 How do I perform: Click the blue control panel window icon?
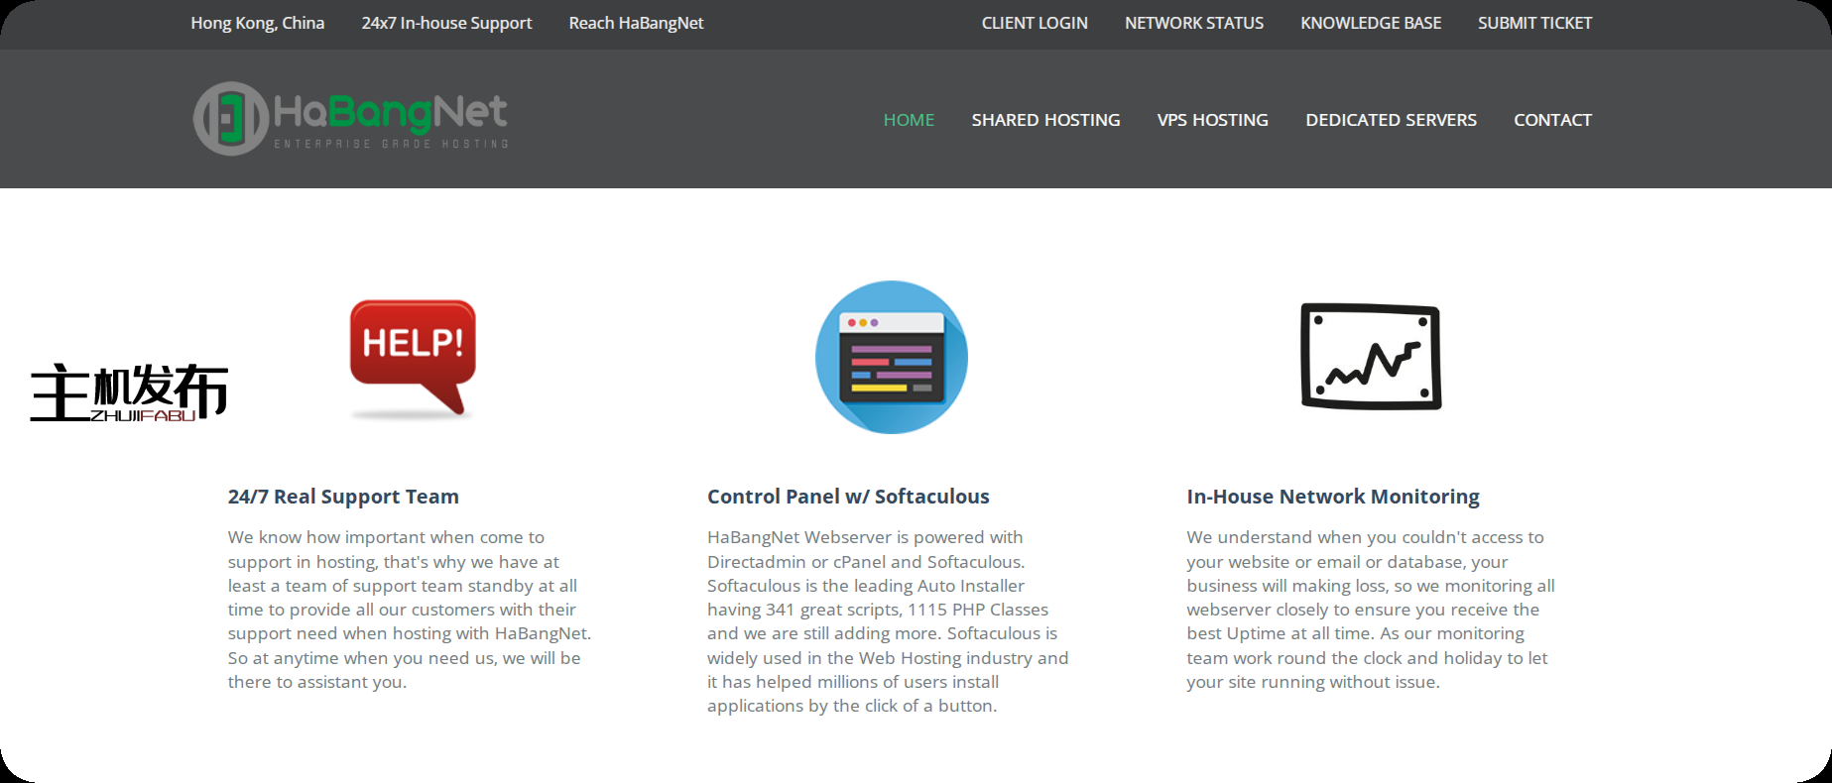click(x=891, y=357)
